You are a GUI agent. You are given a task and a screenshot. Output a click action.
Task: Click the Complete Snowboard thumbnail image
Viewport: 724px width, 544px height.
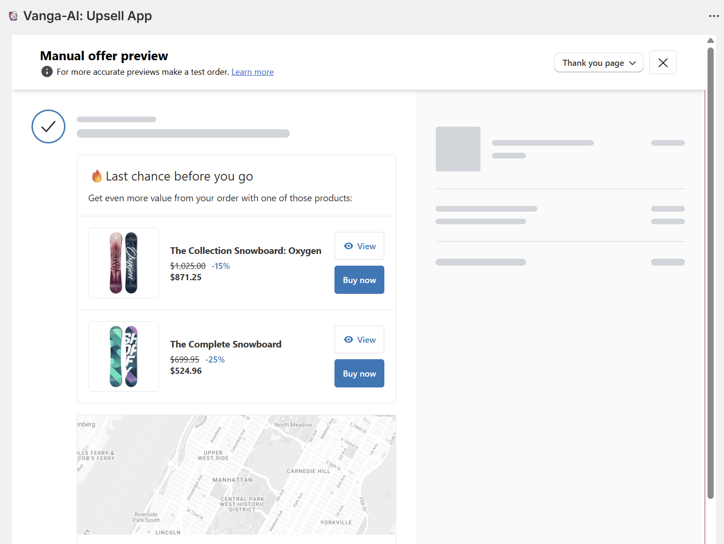pos(124,356)
